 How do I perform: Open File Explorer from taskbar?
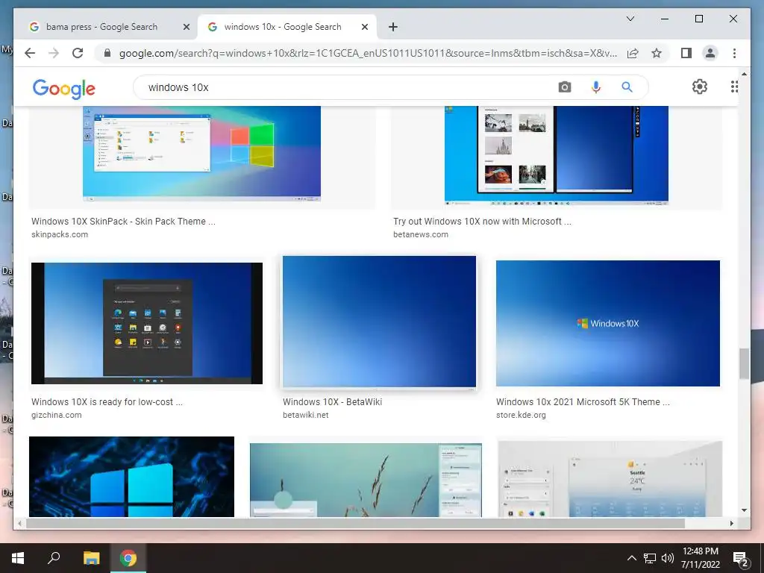tap(91, 558)
